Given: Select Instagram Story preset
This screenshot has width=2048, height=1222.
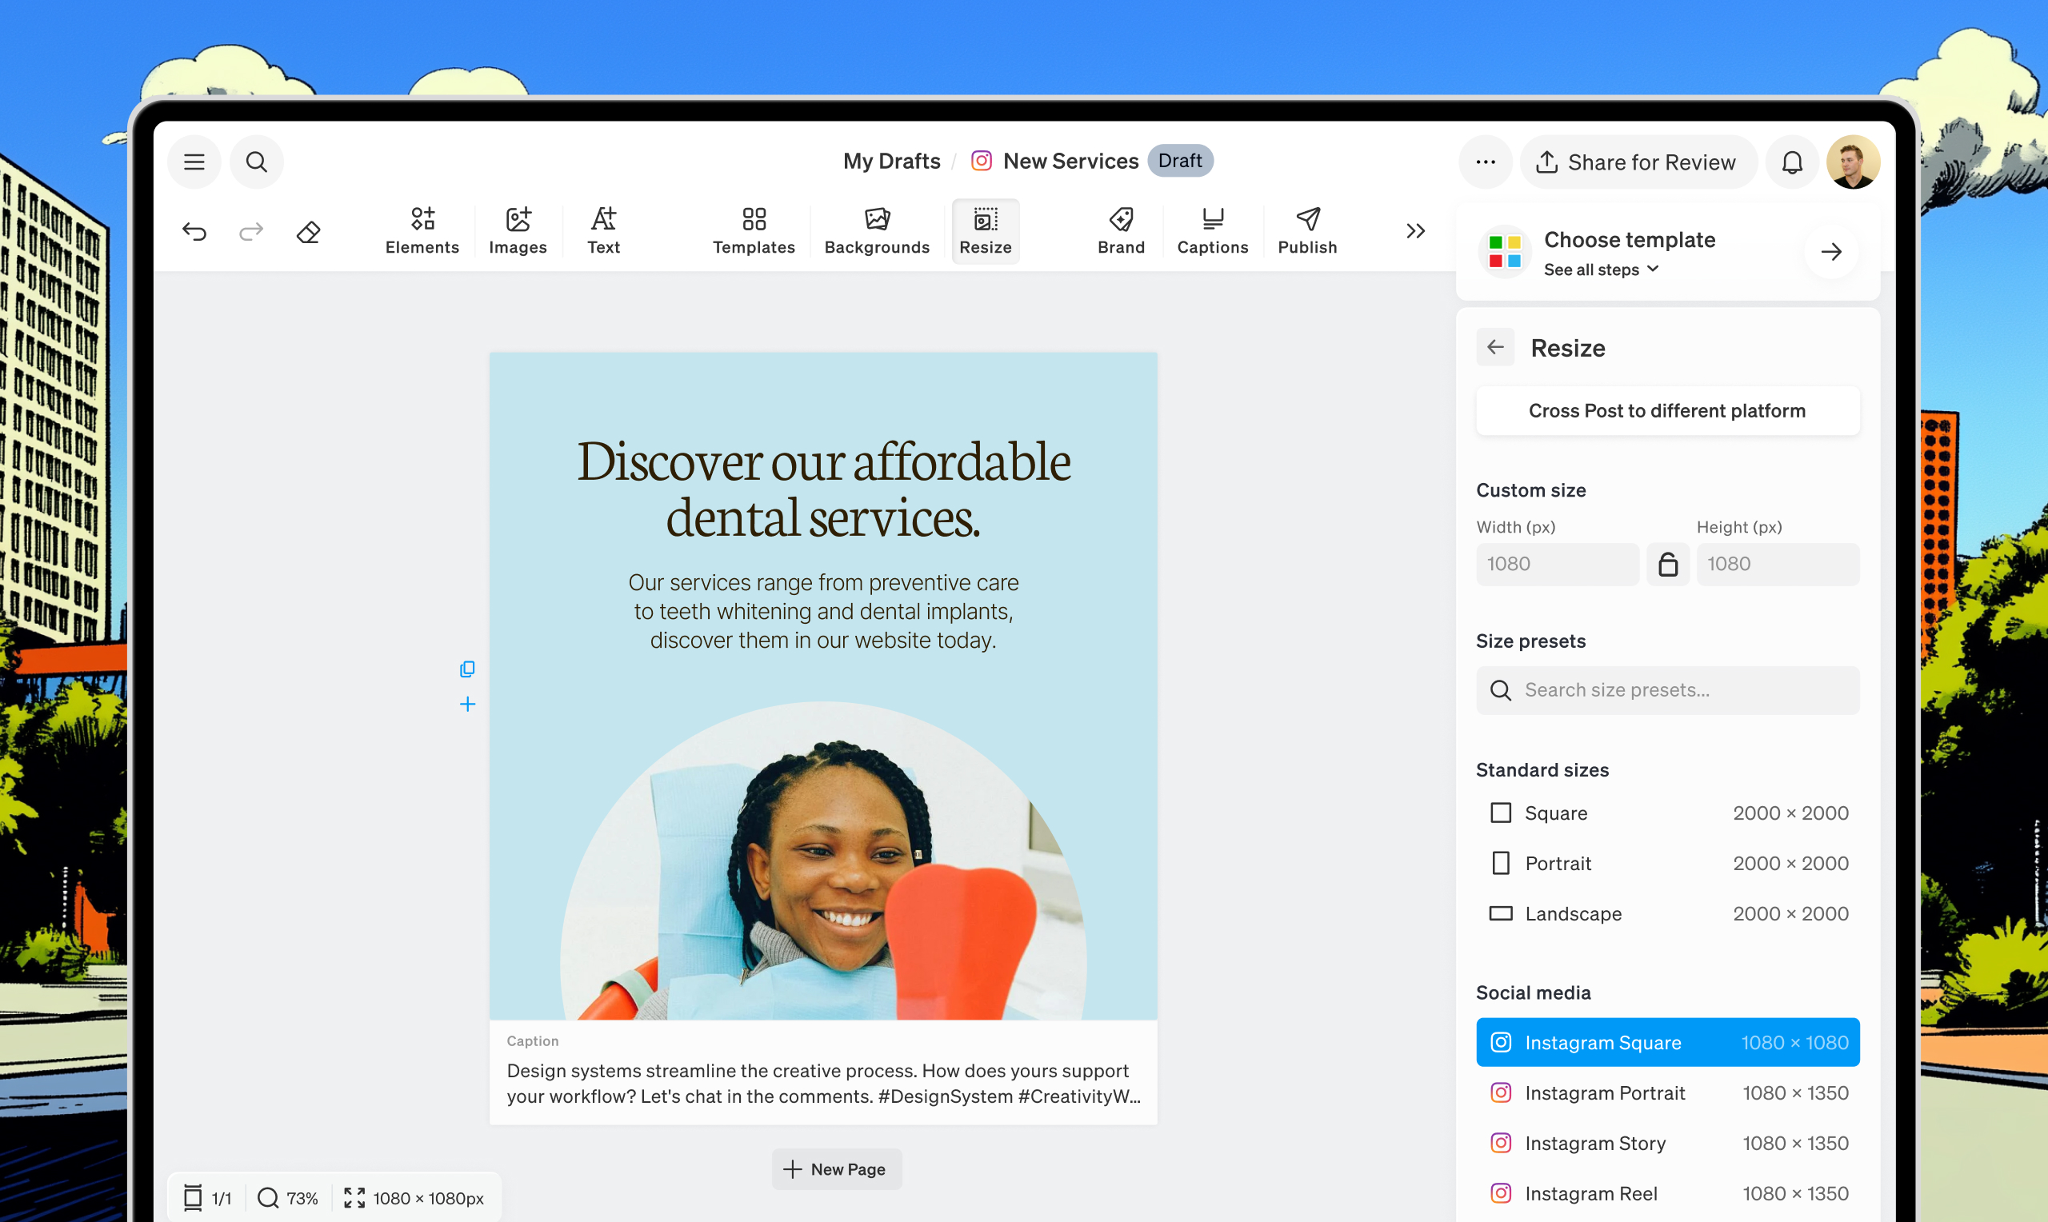Looking at the screenshot, I should 1667,1143.
